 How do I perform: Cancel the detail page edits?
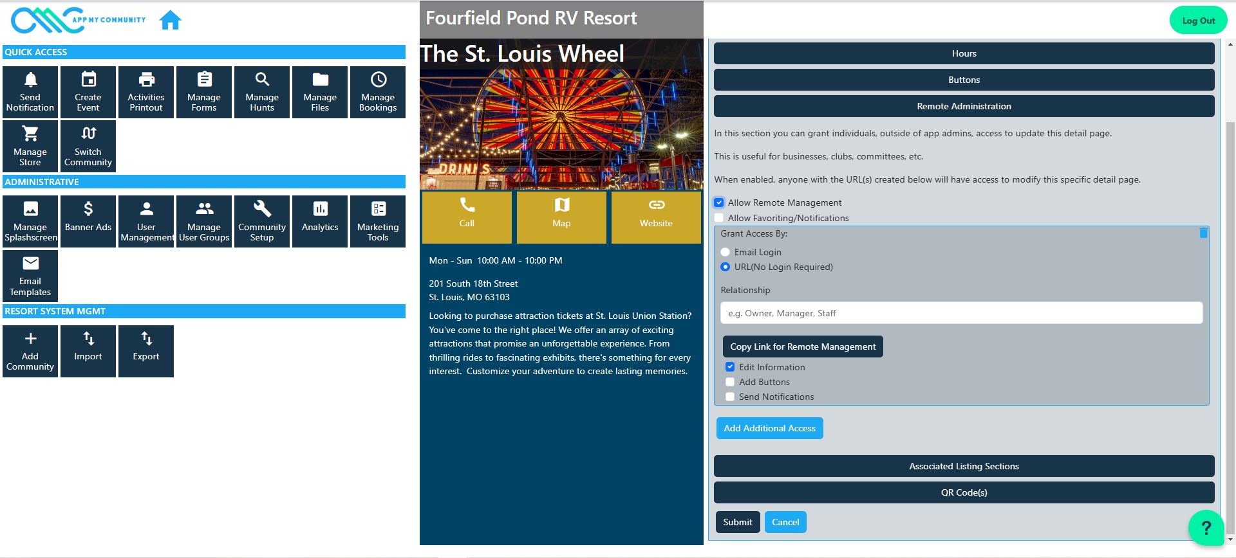785,522
